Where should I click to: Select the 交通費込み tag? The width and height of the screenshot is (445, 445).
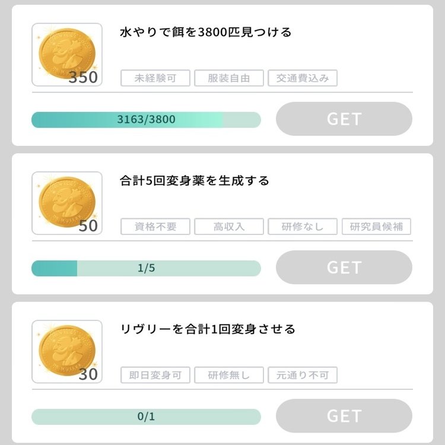(303, 78)
